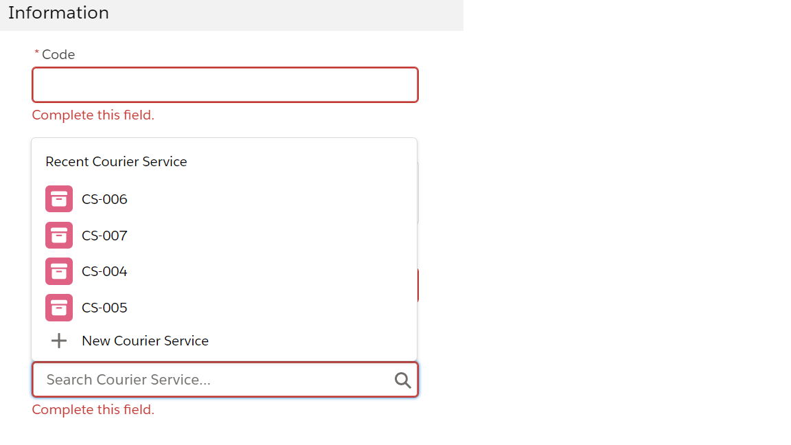This screenshot has height=445, width=791.
Task: Click the Information section header
Action: [59, 13]
